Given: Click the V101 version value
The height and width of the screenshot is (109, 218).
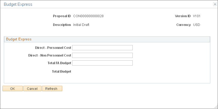Looking at the screenshot, I should click(197, 16).
